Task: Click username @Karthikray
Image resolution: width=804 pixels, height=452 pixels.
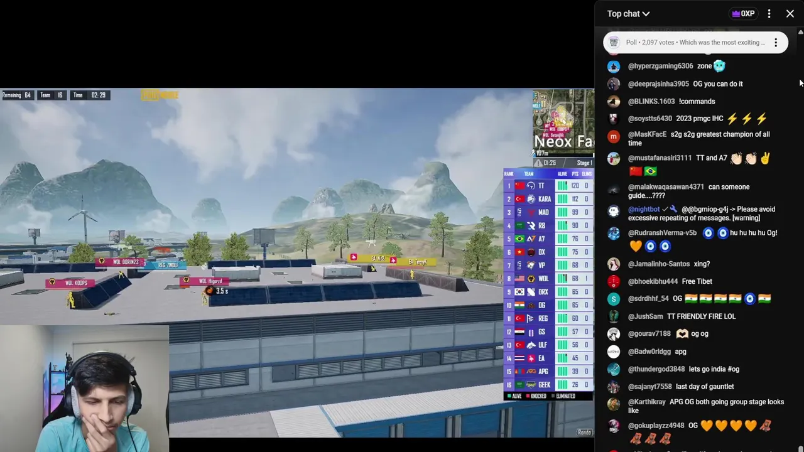Action: click(646, 402)
